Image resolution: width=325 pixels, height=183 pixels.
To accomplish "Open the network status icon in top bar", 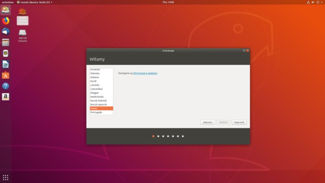I will tap(308, 2).
